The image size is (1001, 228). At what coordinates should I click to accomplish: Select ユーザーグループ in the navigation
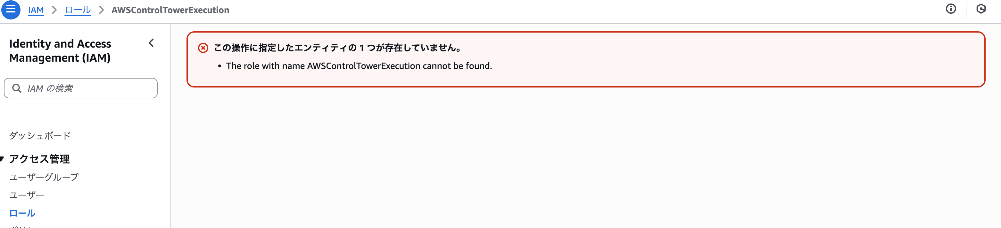[44, 177]
